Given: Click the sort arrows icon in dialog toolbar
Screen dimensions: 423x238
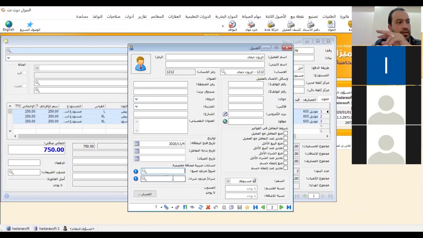Looking at the screenshot, I should point(185,208).
